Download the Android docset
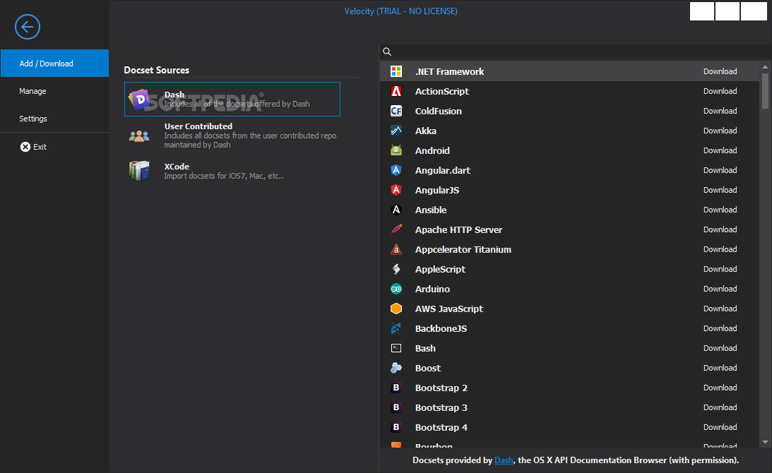 click(720, 150)
